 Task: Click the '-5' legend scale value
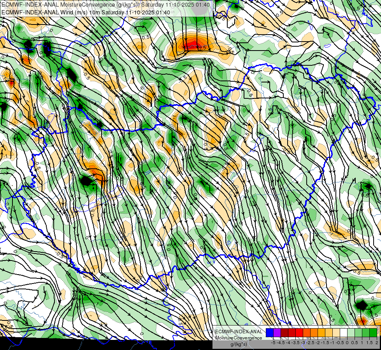coord(273,343)
